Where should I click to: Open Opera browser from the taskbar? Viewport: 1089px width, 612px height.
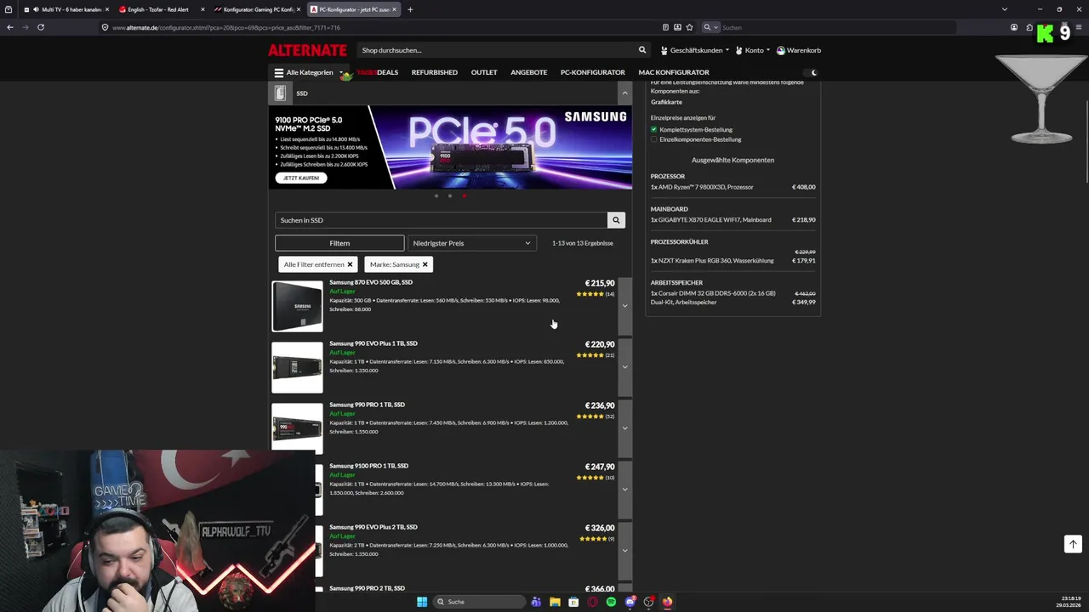pos(592,602)
